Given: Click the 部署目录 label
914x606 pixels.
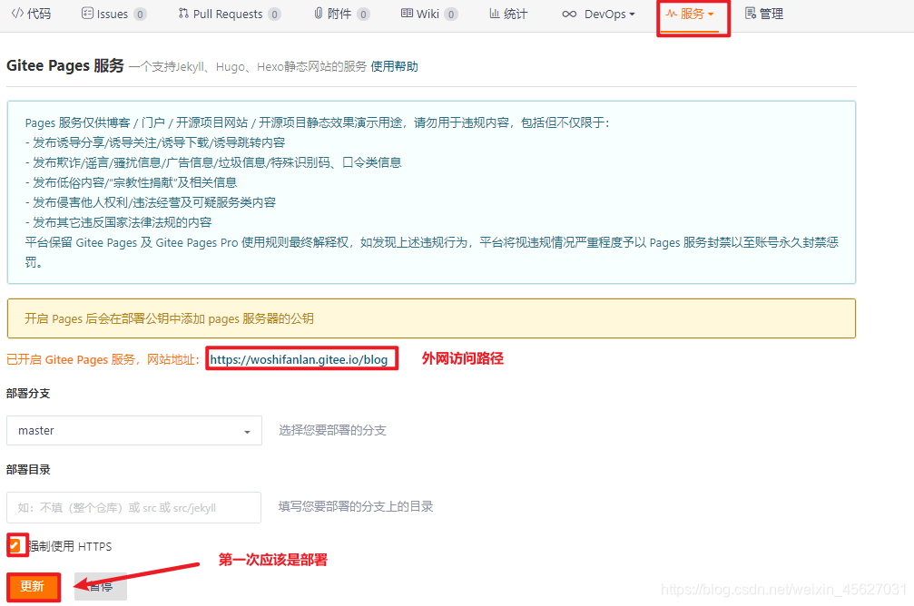Looking at the screenshot, I should coord(28,470).
